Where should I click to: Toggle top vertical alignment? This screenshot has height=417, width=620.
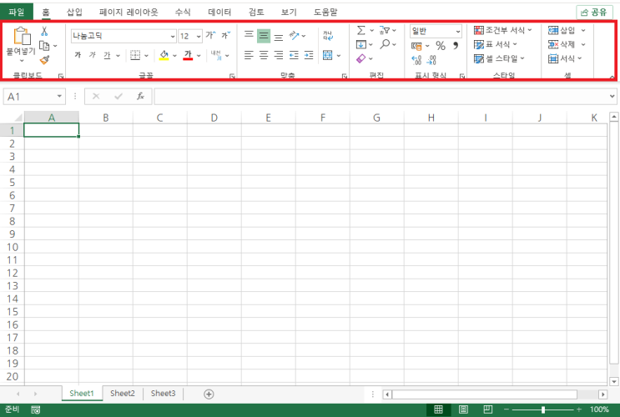click(249, 36)
